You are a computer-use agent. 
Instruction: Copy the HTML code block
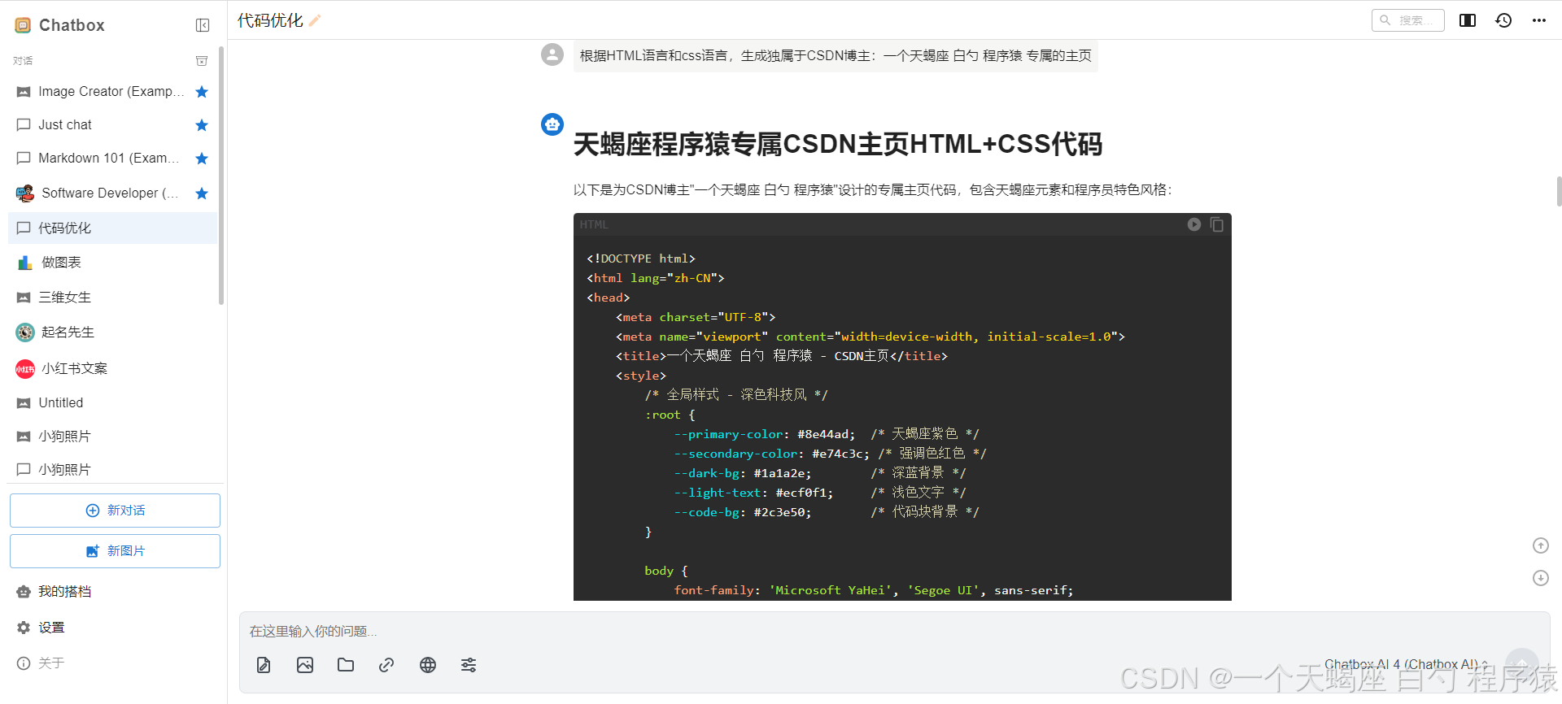1217,224
